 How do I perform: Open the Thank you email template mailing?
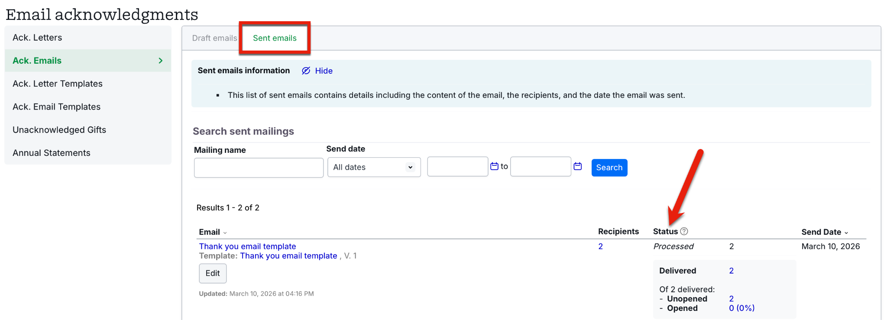(247, 246)
